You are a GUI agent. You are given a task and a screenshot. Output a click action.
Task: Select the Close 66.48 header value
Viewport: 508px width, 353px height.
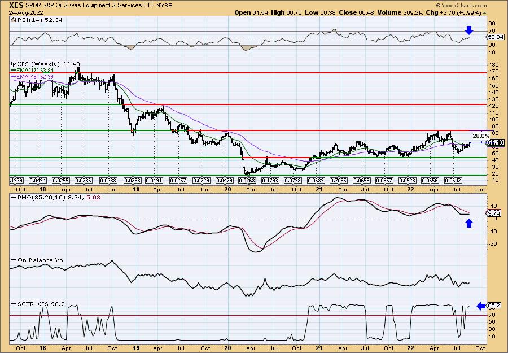[x=356, y=12]
